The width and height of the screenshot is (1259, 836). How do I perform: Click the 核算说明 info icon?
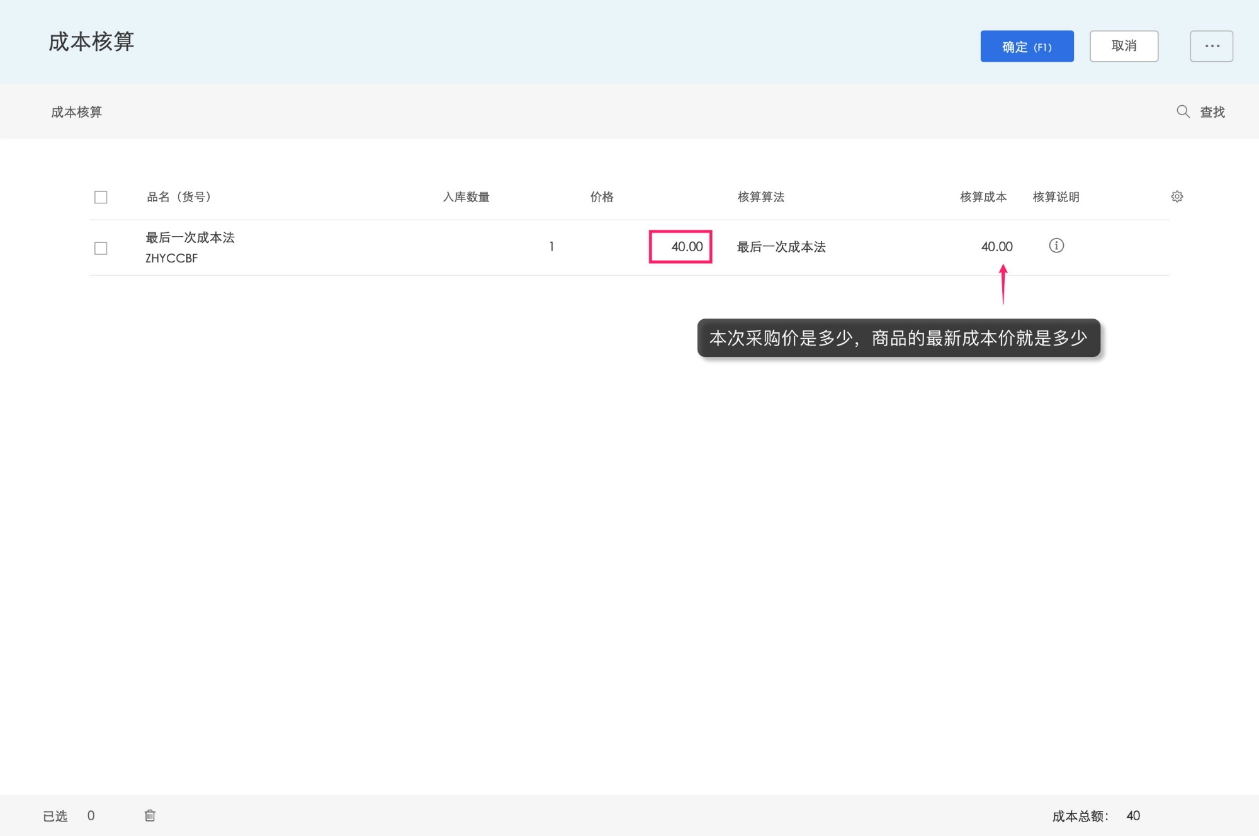pos(1056,246)
